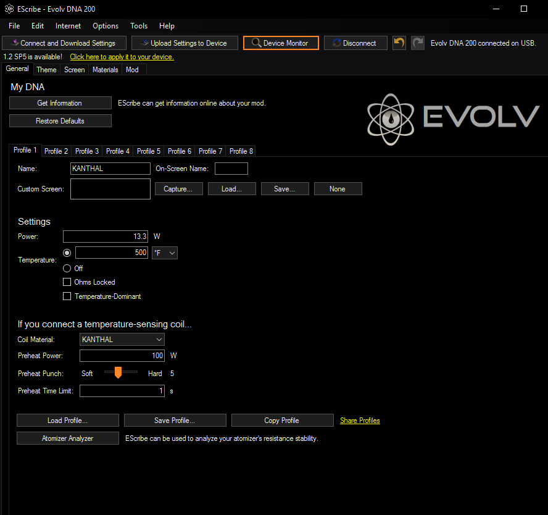Open the Tools menu

pos(139,26)
